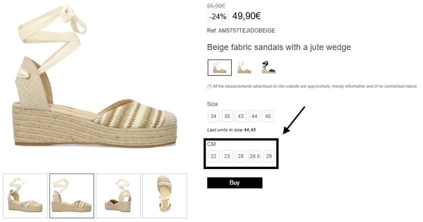Viewport: 423px width, 222px height.
Task: Open the top-view sandal thumbnail
Action: click(165, 196)
